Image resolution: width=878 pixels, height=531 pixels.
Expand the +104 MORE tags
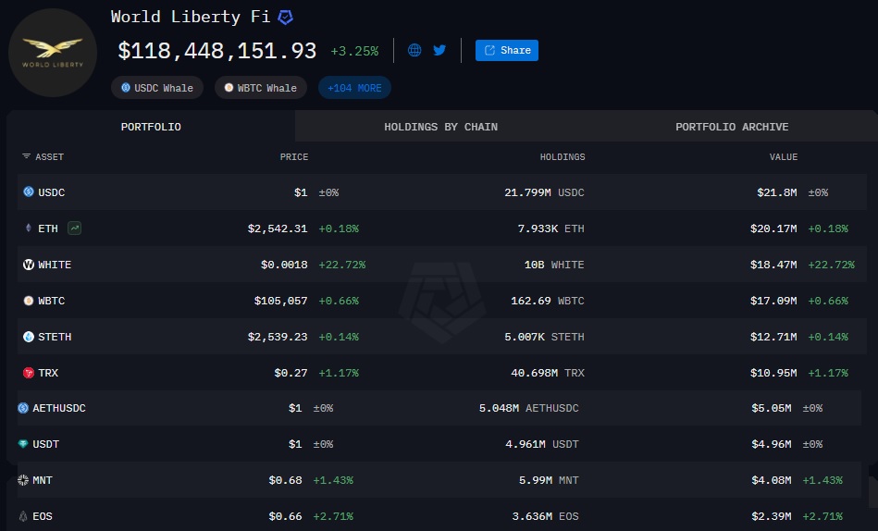click(x=354, y=88)
